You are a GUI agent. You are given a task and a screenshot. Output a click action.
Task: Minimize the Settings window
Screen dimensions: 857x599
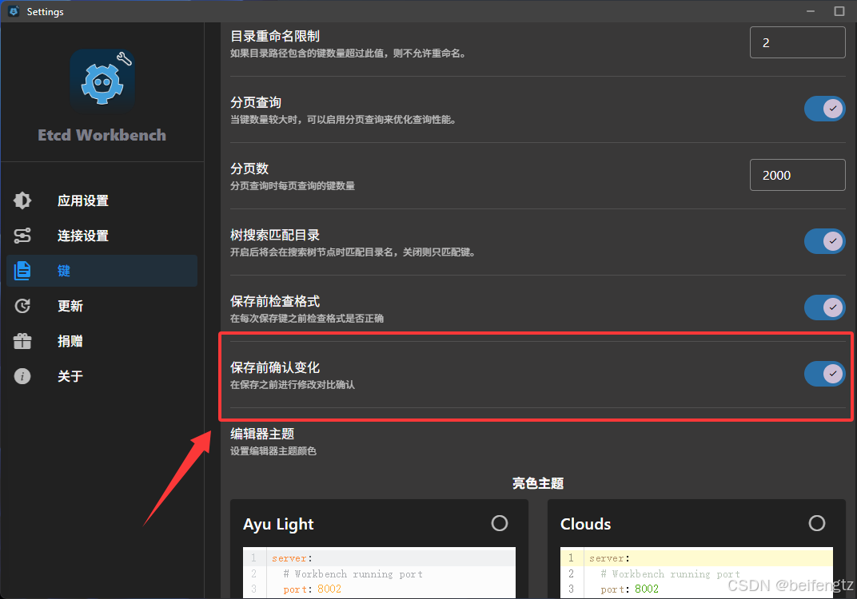tap(811, 11)
